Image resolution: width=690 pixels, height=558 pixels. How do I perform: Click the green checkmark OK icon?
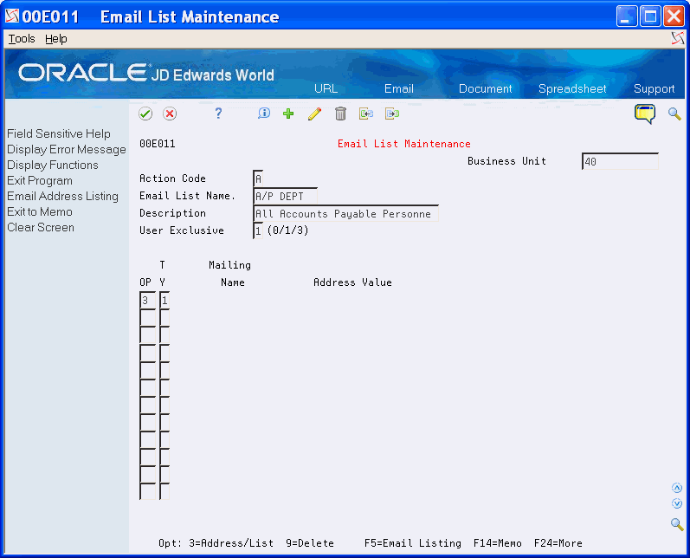click(145, 114)
